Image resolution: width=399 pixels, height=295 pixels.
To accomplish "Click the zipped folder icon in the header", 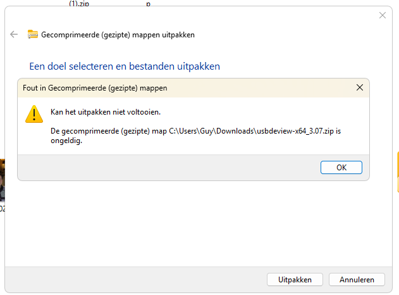I will (33, 34).
